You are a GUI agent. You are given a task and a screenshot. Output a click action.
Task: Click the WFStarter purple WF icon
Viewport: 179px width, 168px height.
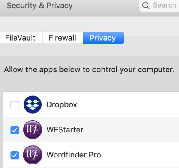(x=33, y=130)
